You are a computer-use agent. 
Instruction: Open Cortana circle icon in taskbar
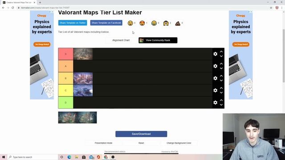click(61, 157)
